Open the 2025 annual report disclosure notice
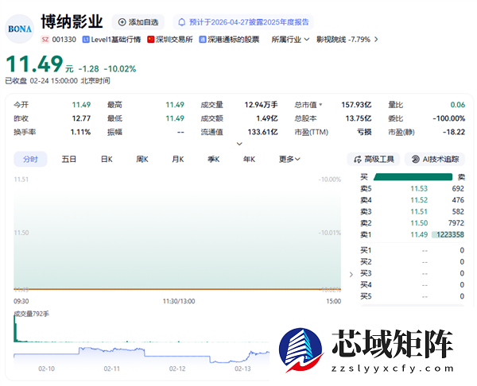 [243, 22]
